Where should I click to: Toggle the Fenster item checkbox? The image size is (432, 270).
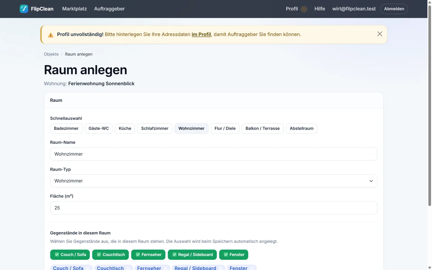[x=234, y=255]
